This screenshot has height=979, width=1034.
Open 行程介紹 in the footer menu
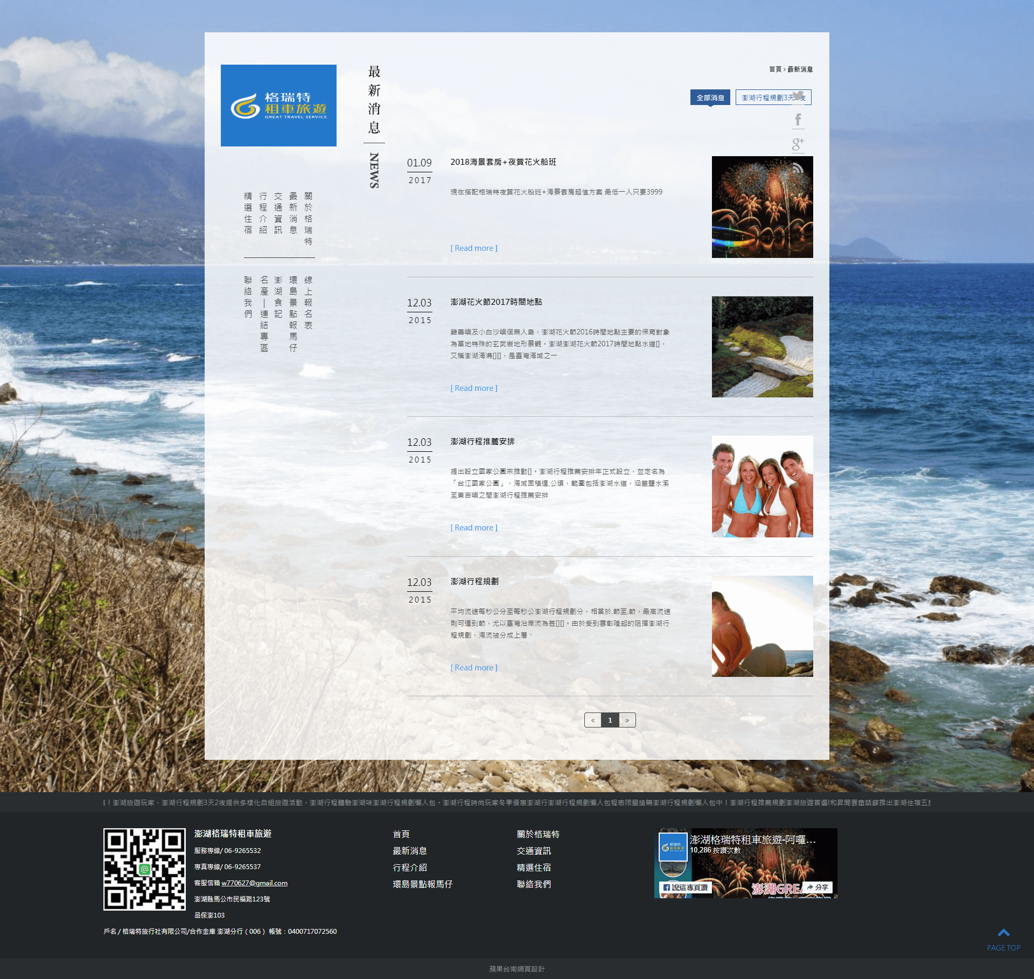click(x=410, y=868)
